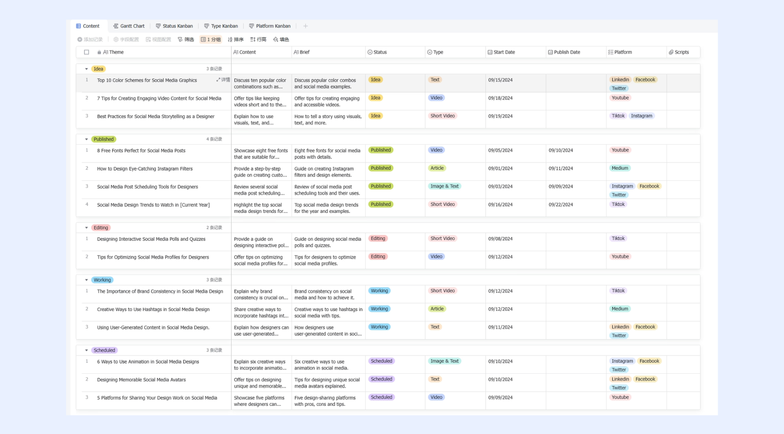Open view configuration (视图配置)
Image resolution: width=784 pixels, height=434 pixels.
tap(159, 39)
